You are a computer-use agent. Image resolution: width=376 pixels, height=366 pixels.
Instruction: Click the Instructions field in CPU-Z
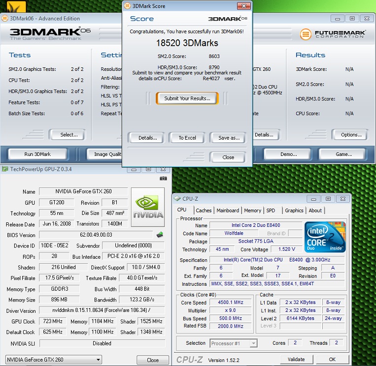277,284
